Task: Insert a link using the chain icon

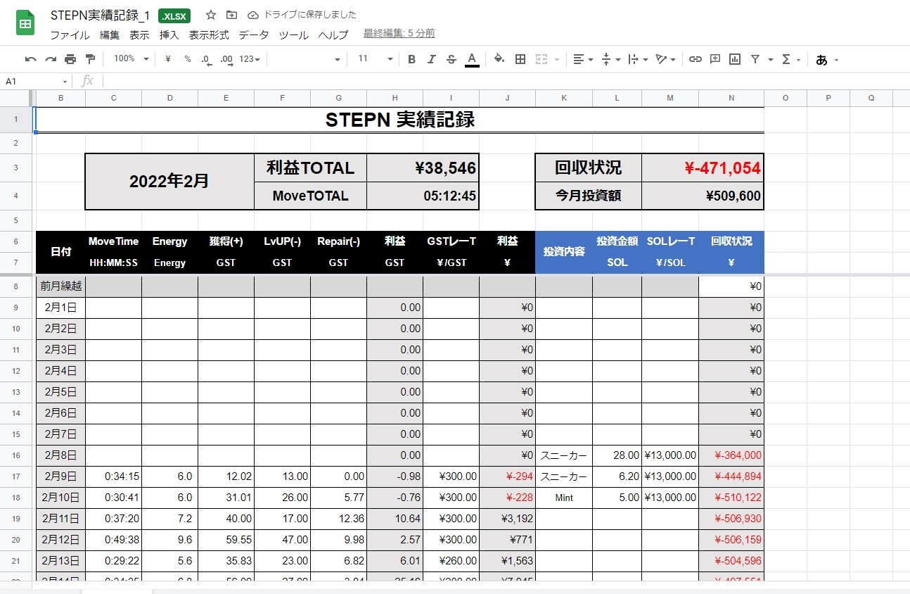Action: coord(695,59)
